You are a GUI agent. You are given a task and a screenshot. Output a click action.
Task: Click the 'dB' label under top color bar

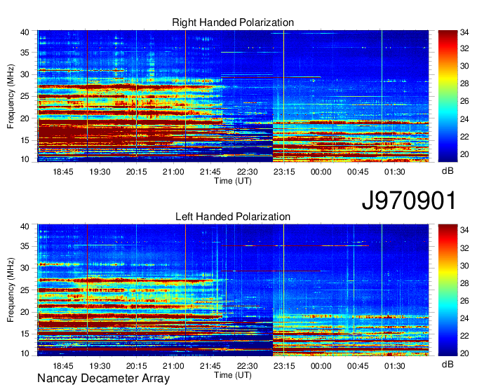pyautogui.click(x=448, y=171)
